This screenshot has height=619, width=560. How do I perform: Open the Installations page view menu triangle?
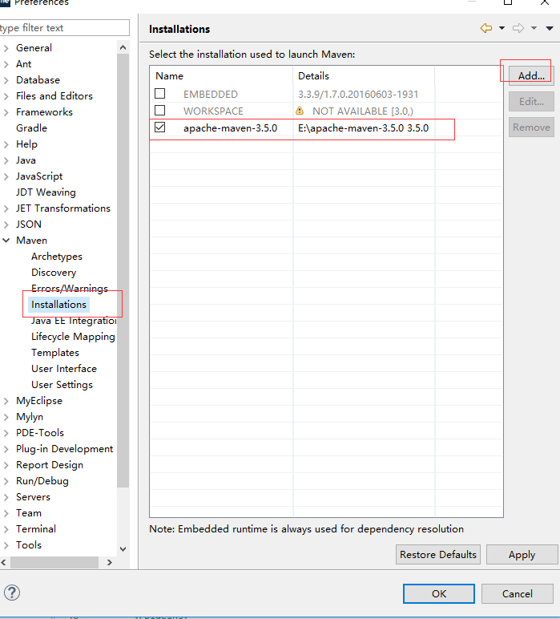click(x=550, y=28)
